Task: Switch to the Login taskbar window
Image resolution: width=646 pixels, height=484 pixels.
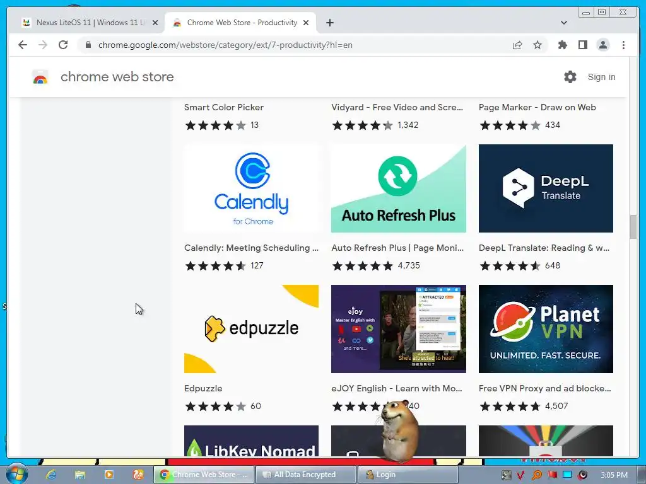Action: (x=408, y=475)
